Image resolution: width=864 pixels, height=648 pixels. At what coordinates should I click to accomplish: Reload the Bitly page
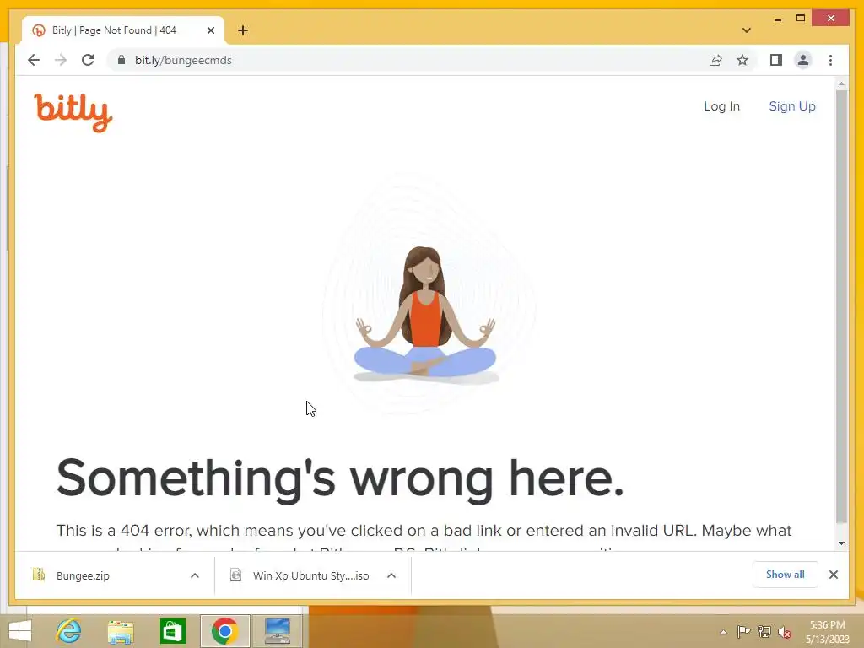coord(88,60)
